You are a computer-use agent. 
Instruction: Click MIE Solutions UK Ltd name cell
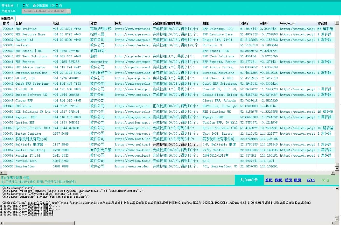pos(33,111)
